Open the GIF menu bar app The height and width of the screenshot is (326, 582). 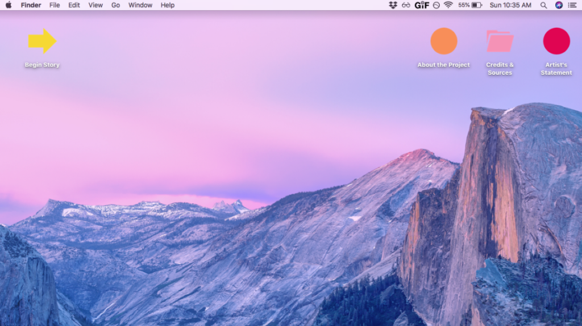point(422,5)
